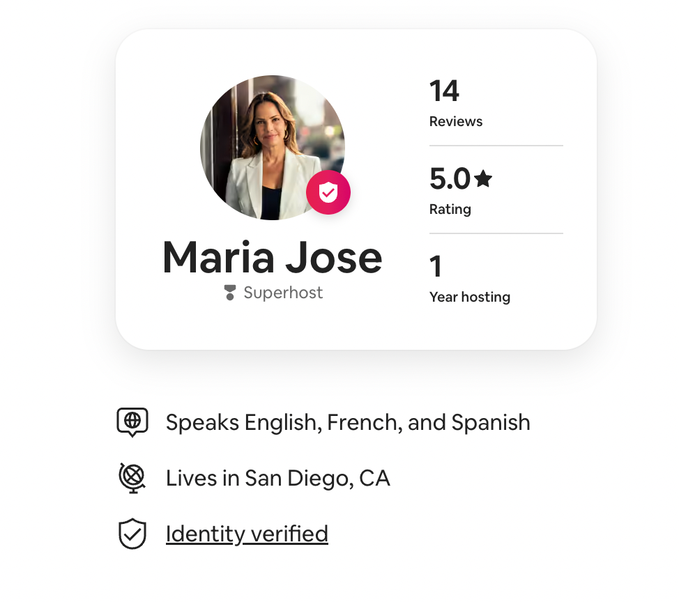679x602 pixels.
Task: Click the Maria Jose host name
Action: coord(273,258)
